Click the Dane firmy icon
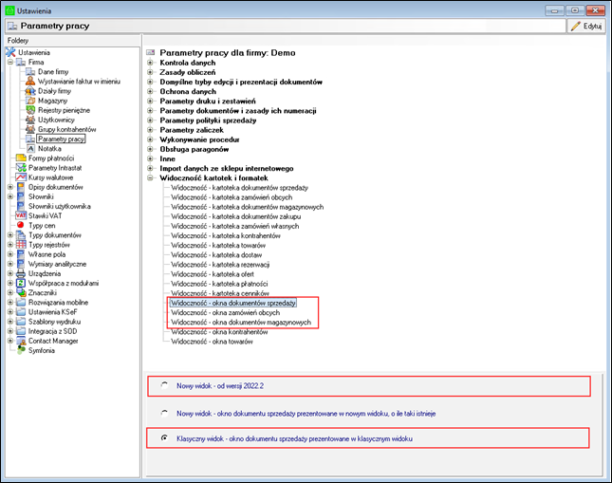 (31, 71)
